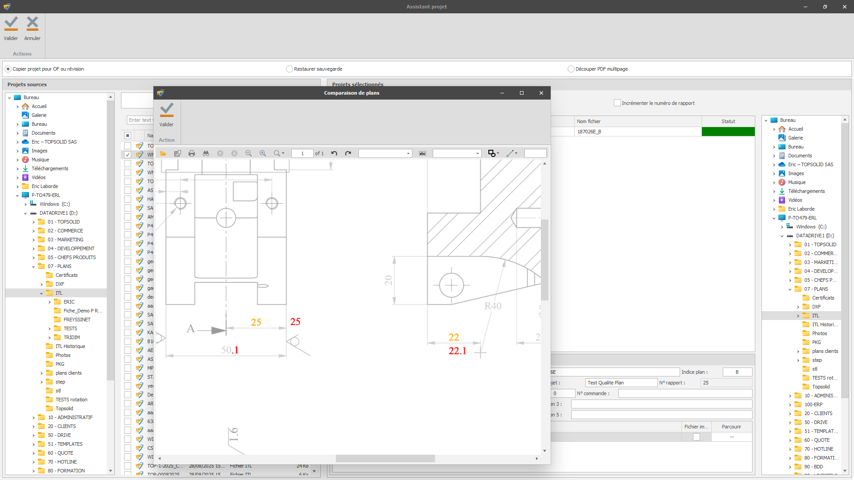Click the page number input field
The height and width of the screenshot is (480, 854).
(302, 153)
